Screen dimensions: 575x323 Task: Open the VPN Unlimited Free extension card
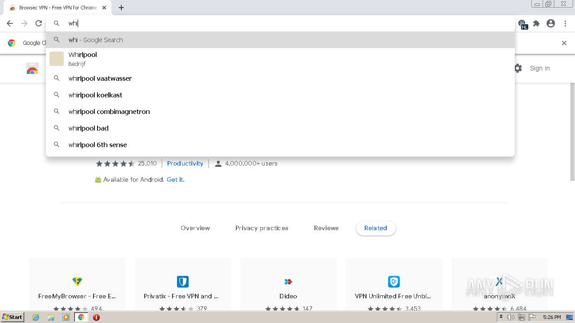pyautogui.click(x=394, y=284)
